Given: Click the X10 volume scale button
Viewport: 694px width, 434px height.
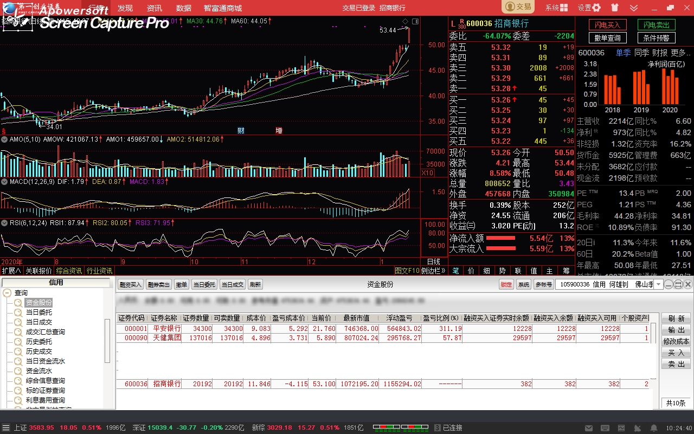Looking at the screenshot, I should 427,173.
